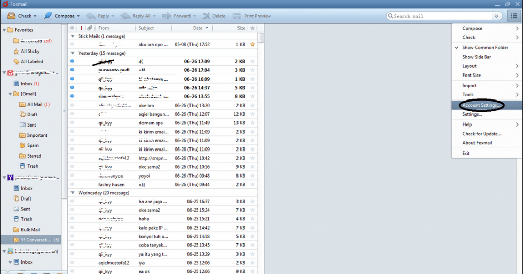Collapse the Yahoo account tree node
Screen dimensions: 523x274
click(x=4, y=178)
